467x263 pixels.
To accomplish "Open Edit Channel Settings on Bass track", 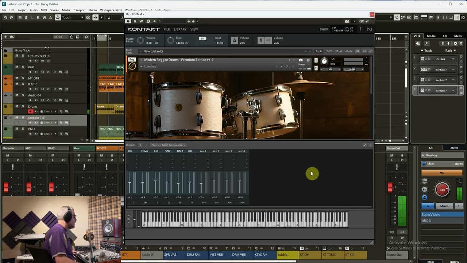I will [42, 72].
